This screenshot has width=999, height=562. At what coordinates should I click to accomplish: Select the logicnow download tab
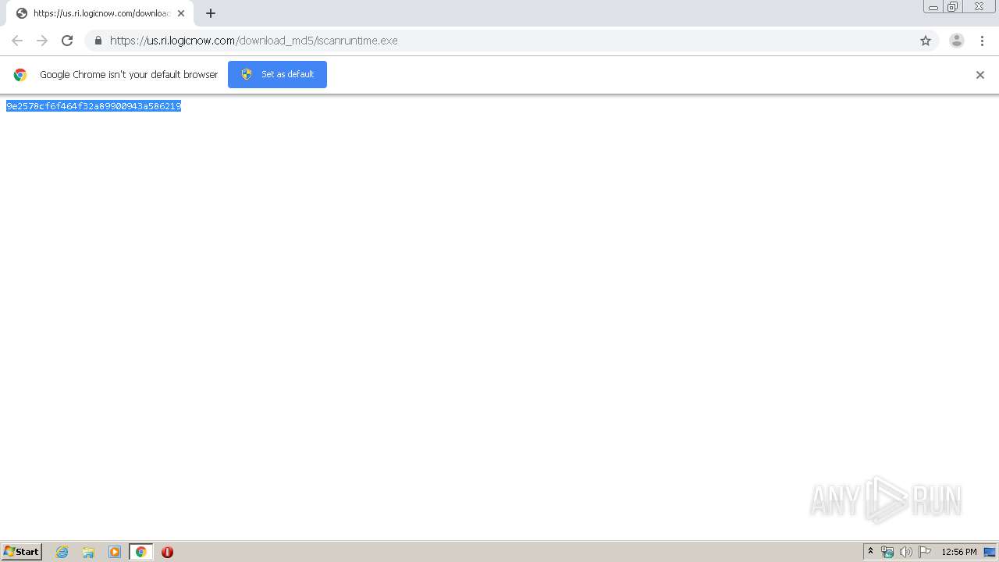pos(100,13)
